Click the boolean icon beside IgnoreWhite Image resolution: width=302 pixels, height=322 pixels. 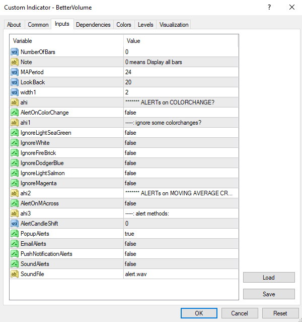[x=15, y=143]
